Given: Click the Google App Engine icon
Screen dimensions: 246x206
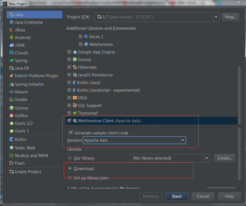Looking at the screenshot, I should click(75, 52).
